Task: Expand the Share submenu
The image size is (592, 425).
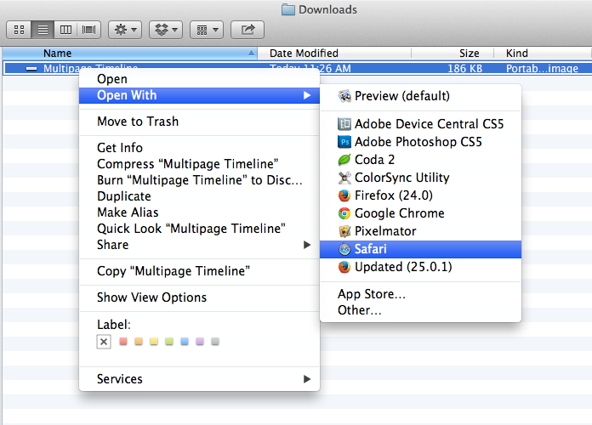Action: click(199, 245)
